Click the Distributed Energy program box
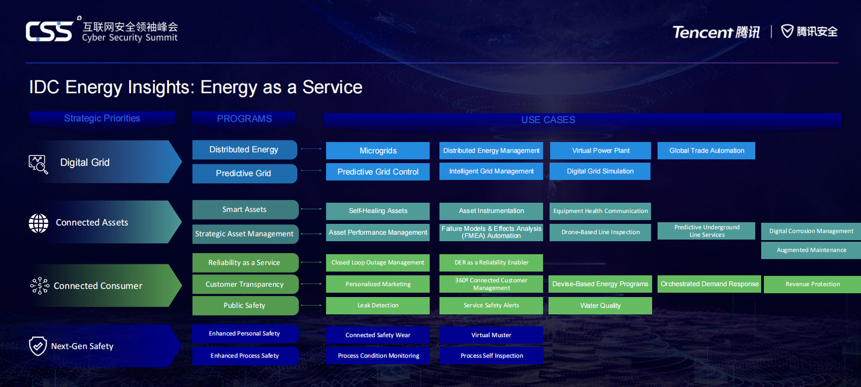 [244, 150]
